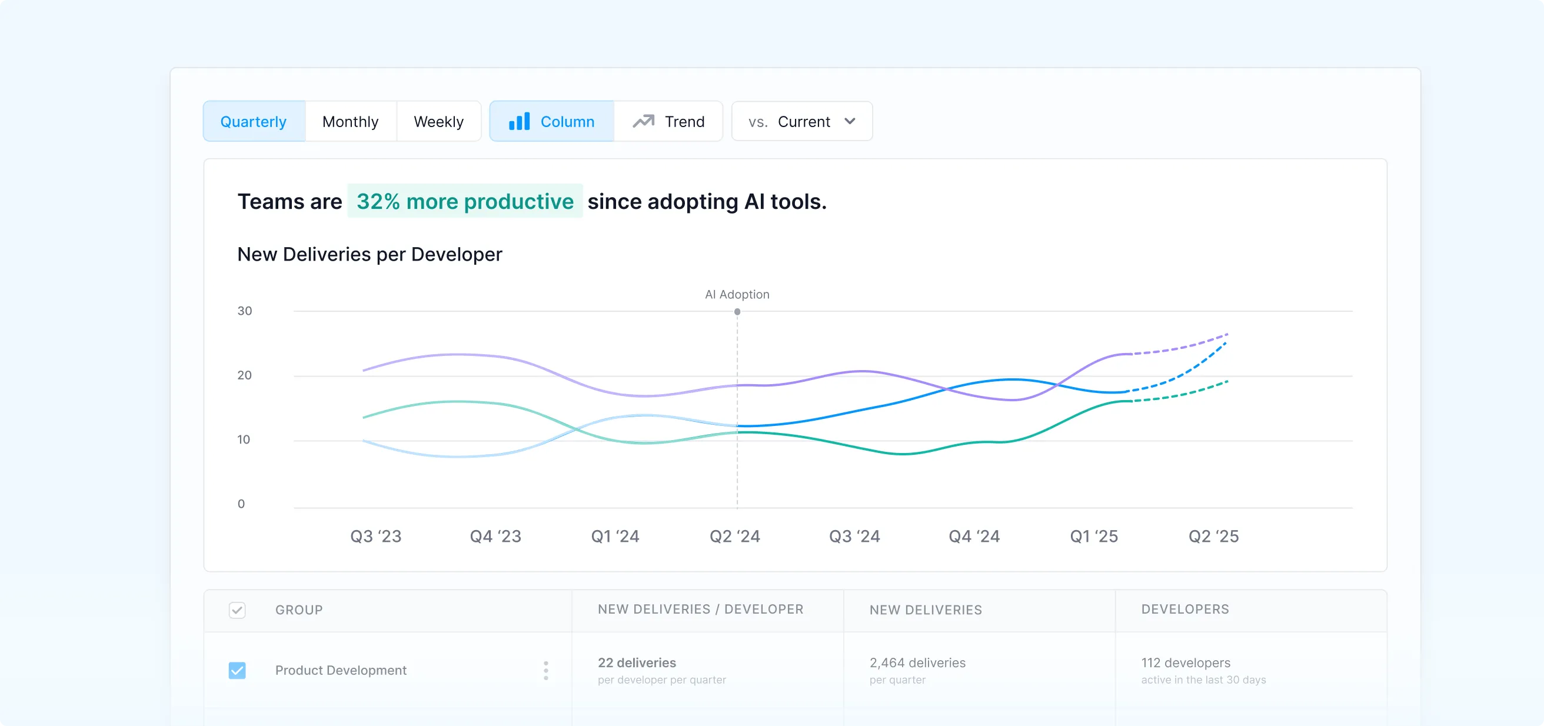Switch to the Monthly view tab
The image size is (1544, 726).
(351, 121)
